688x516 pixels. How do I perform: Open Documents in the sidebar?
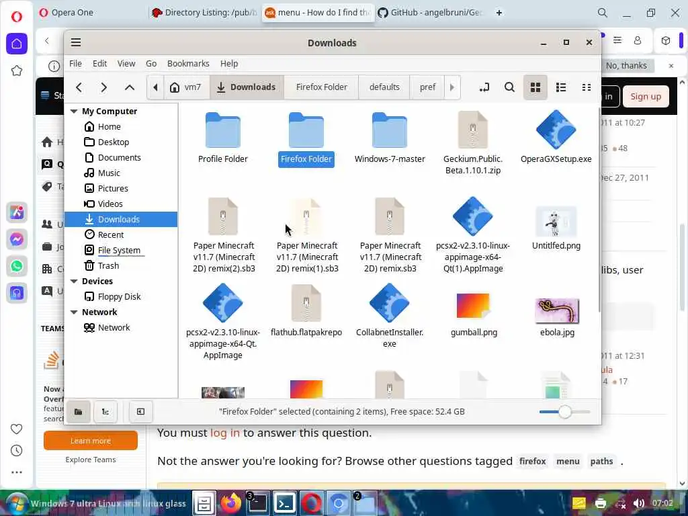(x=121, y=157)
